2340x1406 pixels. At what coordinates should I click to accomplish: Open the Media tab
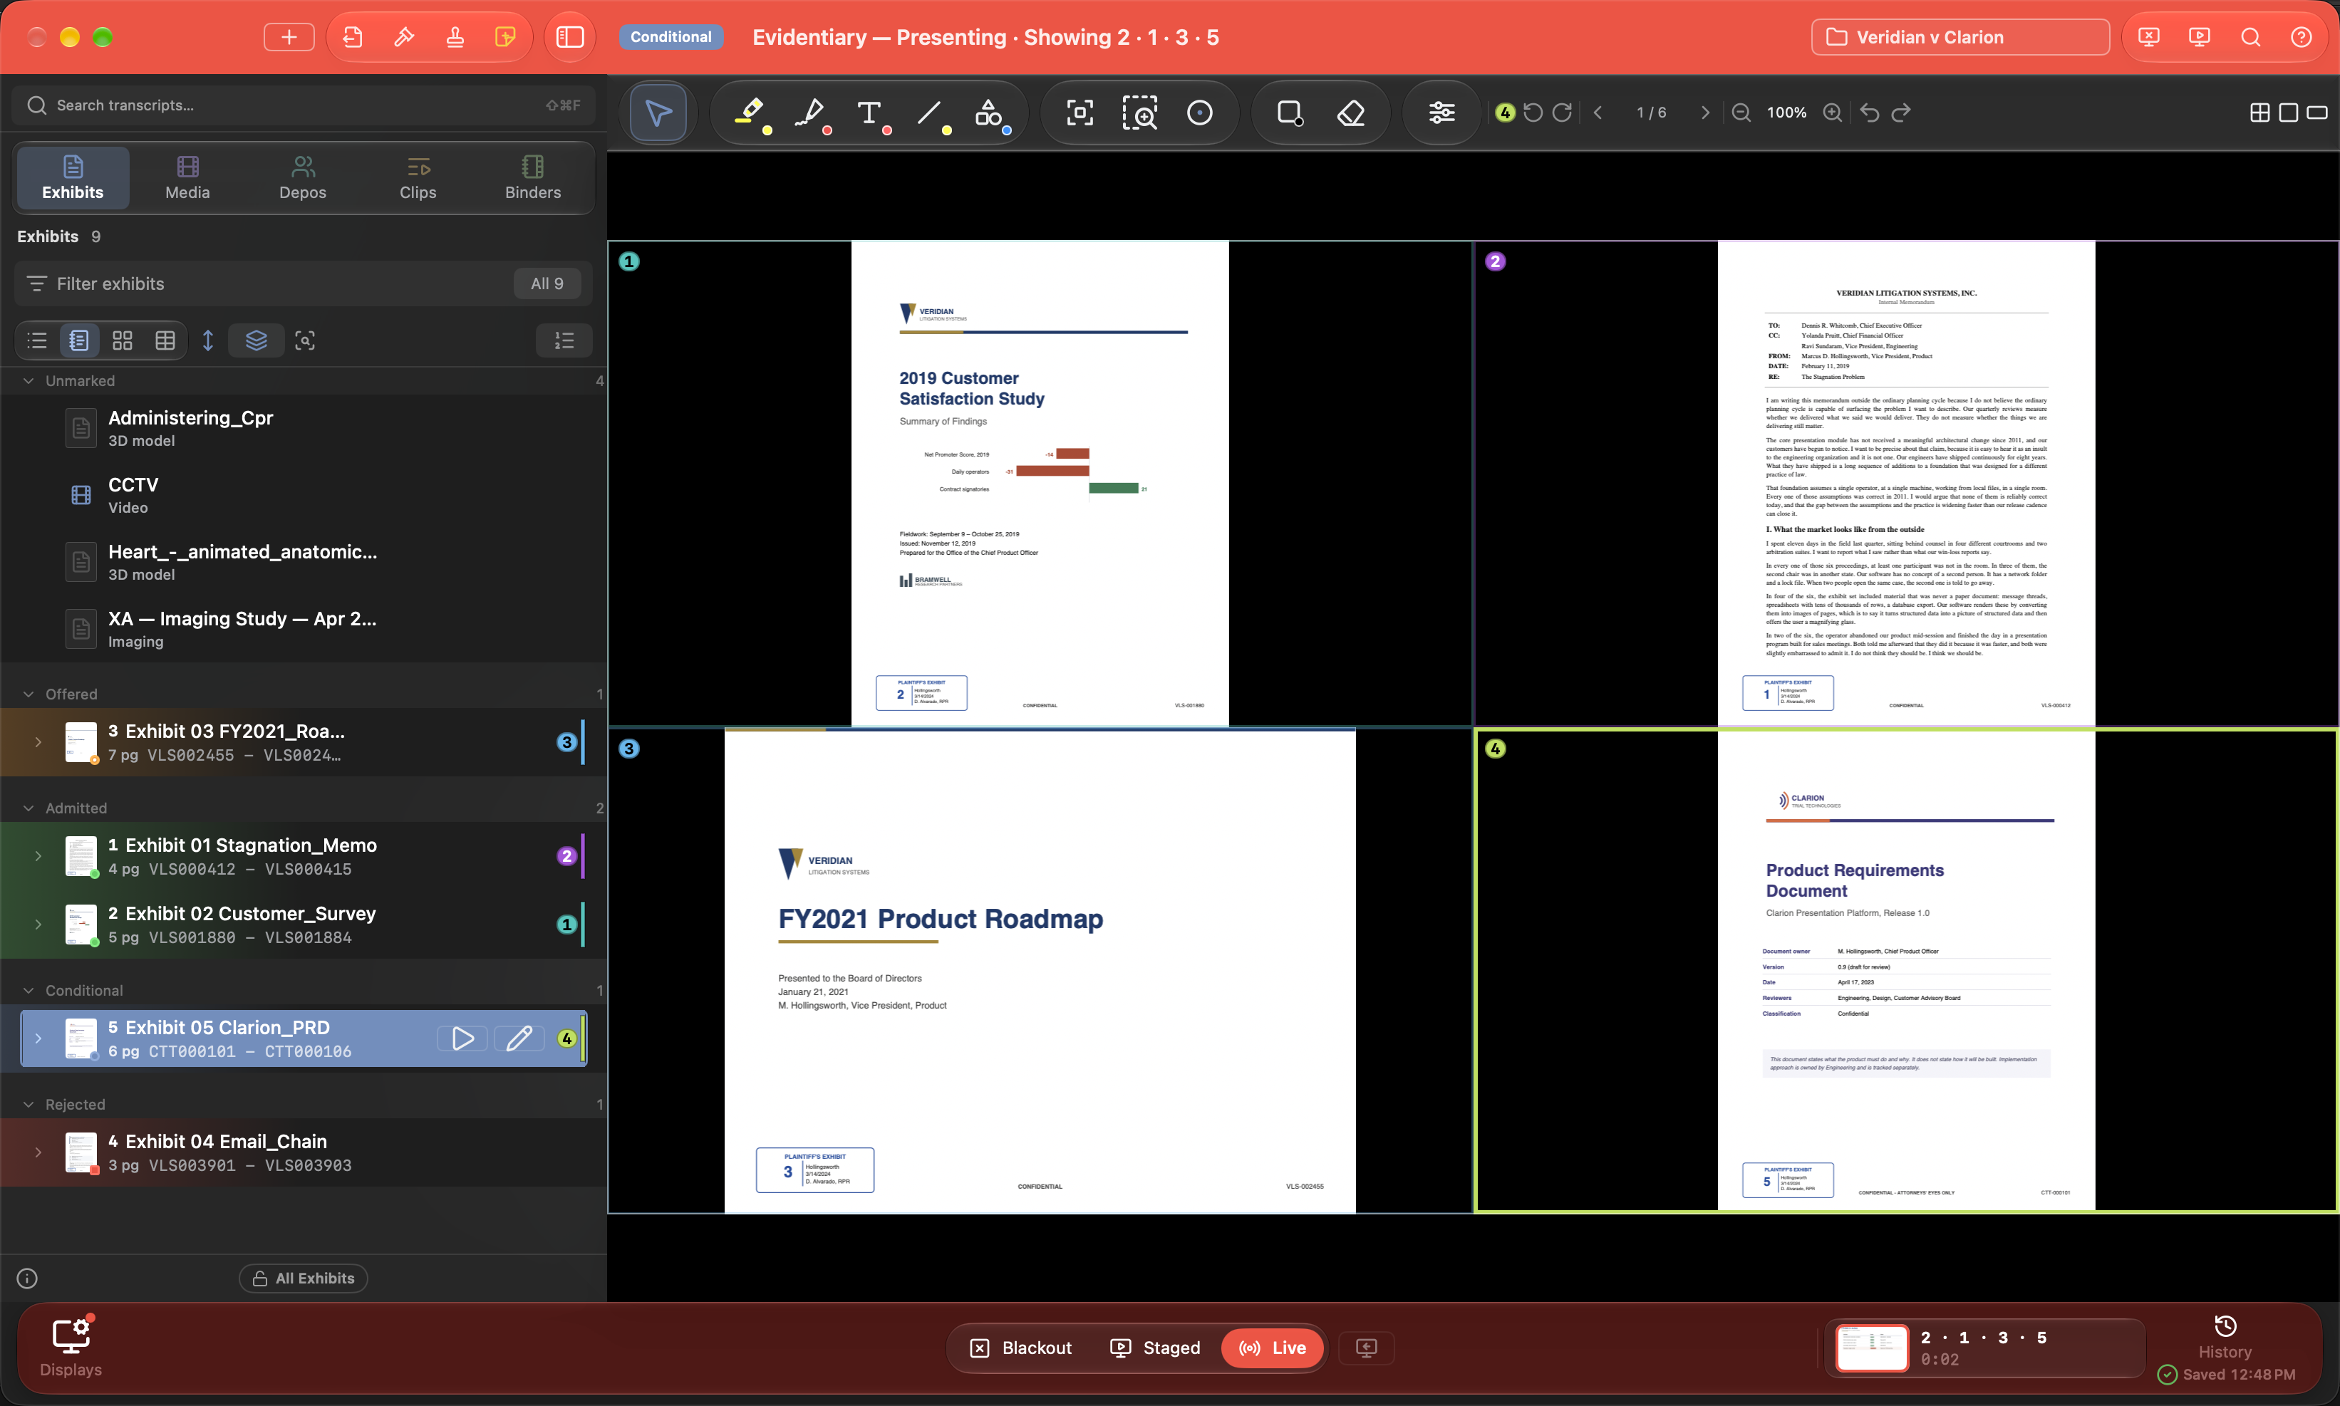point(187,178)
